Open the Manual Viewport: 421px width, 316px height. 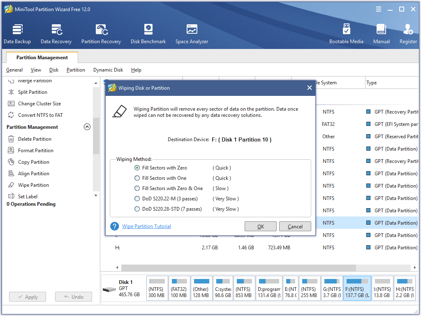click(x=381, y=34)
